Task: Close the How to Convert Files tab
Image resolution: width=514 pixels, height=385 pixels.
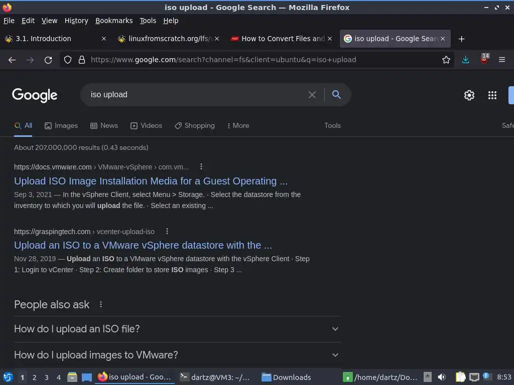Action: (x=330, y=39)
